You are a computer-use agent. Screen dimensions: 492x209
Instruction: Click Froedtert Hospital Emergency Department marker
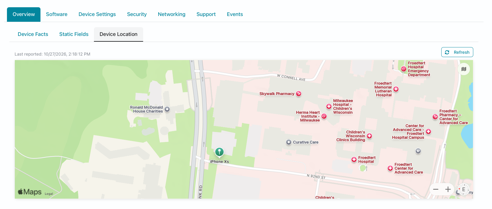click(x=404, y=69)
